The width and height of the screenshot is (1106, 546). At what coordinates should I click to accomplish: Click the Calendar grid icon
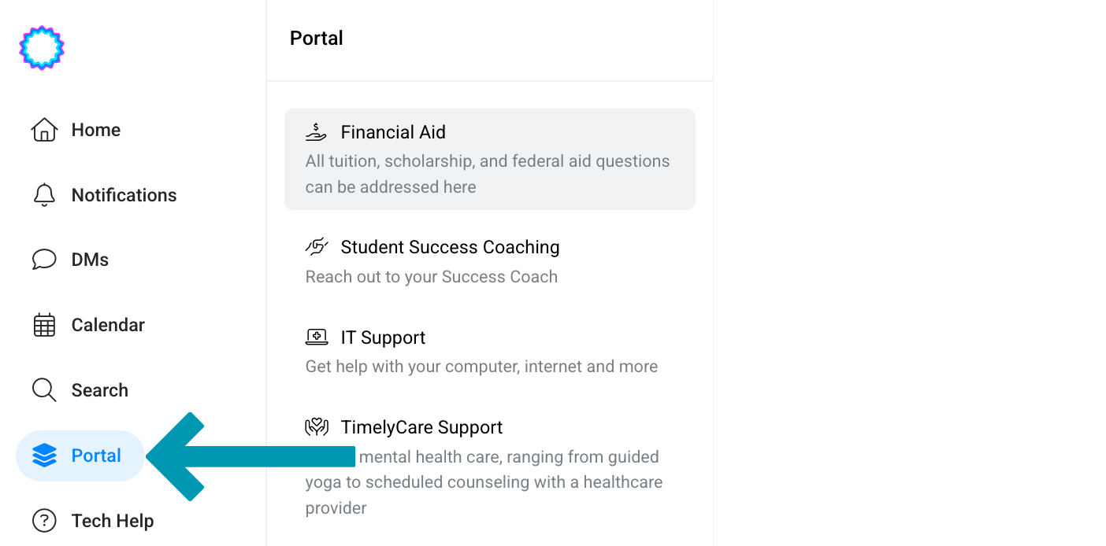tap(44, 325)
